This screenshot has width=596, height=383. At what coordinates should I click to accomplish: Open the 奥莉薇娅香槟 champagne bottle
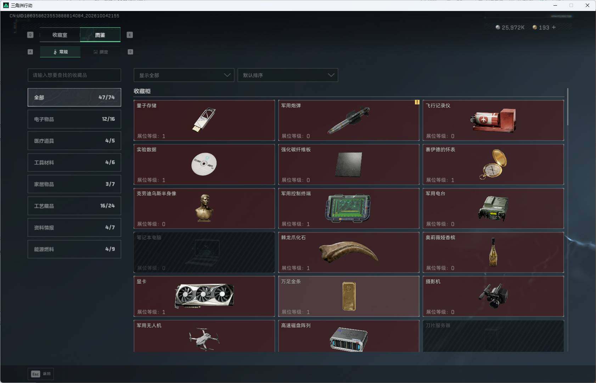493,252
